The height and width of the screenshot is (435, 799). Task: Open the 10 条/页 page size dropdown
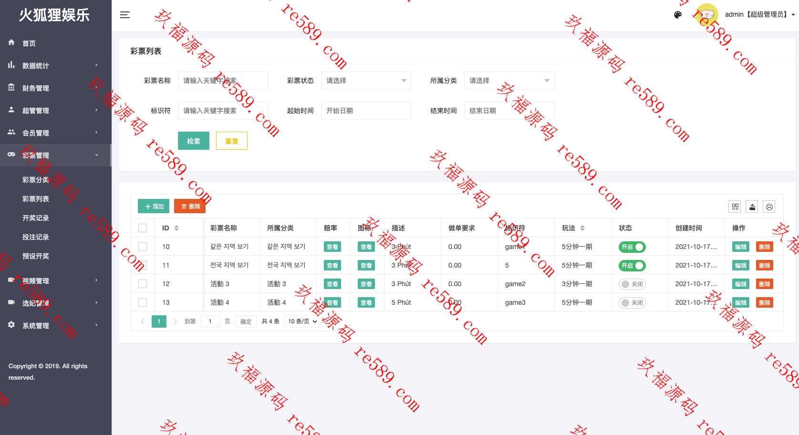[x=302, y=321]
